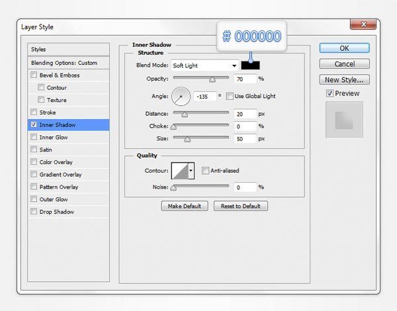The width and height of the screenshot is (397, 311).
Task: Select the Color Overlay style row
Action: click(68, 162)
